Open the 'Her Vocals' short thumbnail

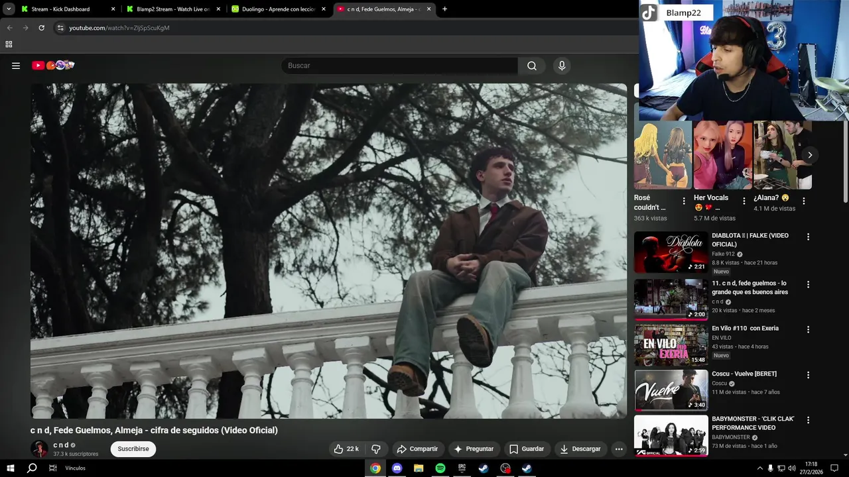click(x=722, y=155)
